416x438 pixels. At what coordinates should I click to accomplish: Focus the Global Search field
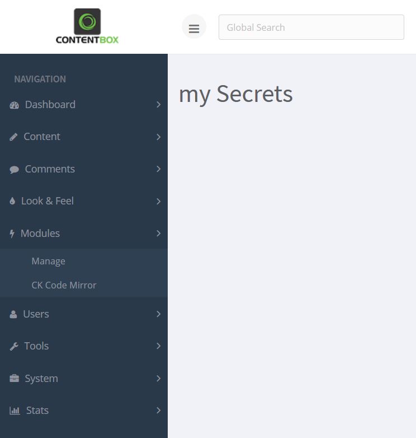pyautogui.click(x=311, y=27)
